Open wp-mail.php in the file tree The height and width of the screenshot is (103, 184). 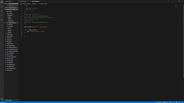10,63
